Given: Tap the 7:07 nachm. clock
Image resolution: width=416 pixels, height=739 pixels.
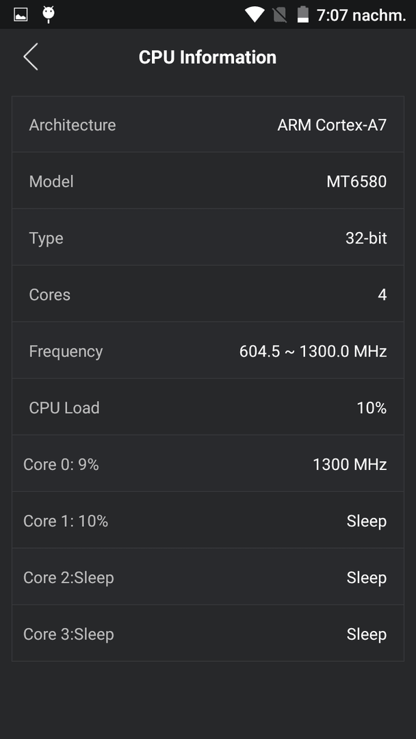Looking at the screenshot, I should click(x=361, y=15).
